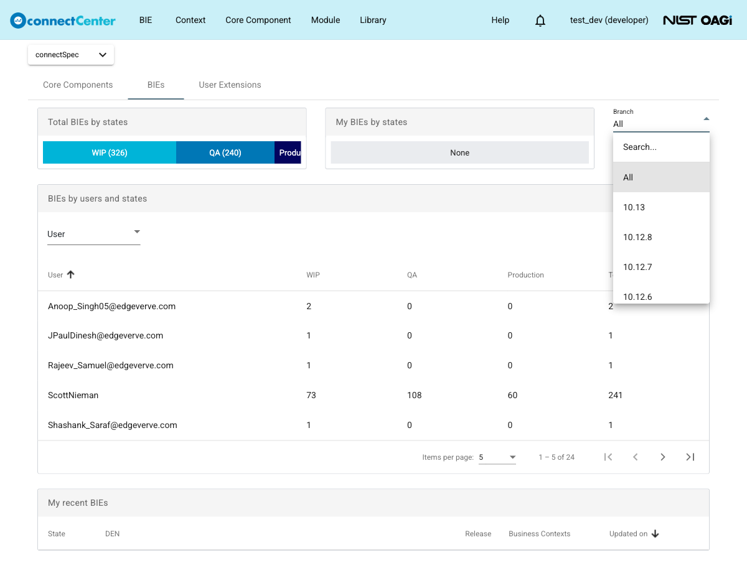Click the connectCenter logo
The height and width of the screenshot is (568, 747).
pos(63,20)
